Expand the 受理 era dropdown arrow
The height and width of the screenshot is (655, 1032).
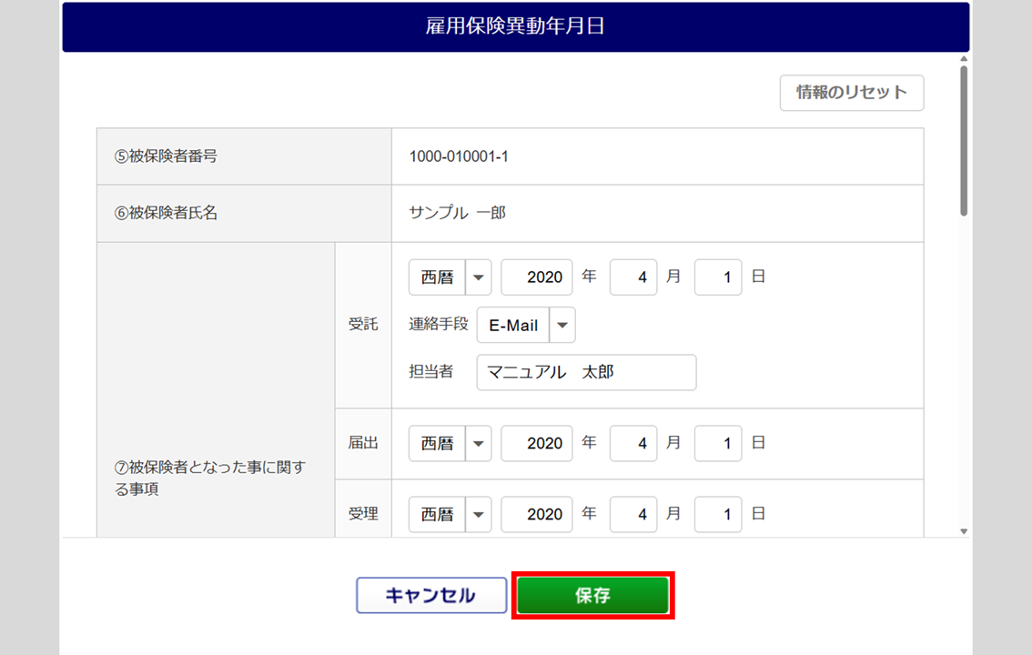[479, 514]
